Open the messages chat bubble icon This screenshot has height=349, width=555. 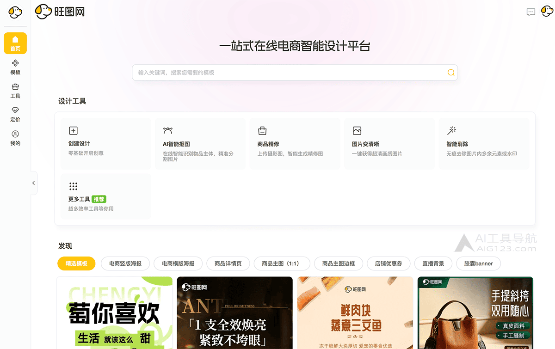531,12
